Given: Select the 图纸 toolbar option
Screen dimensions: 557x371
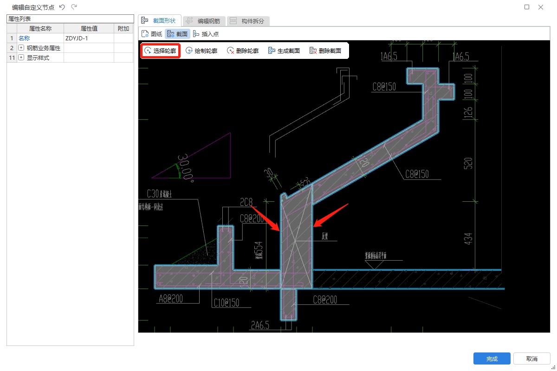Looking at the screenshot, I should pos(152,34).
